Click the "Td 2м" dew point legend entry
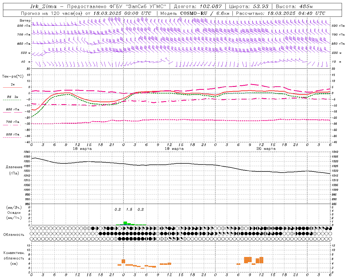The width and height of the screenshot is (346, 277). (x=12, y=97)
